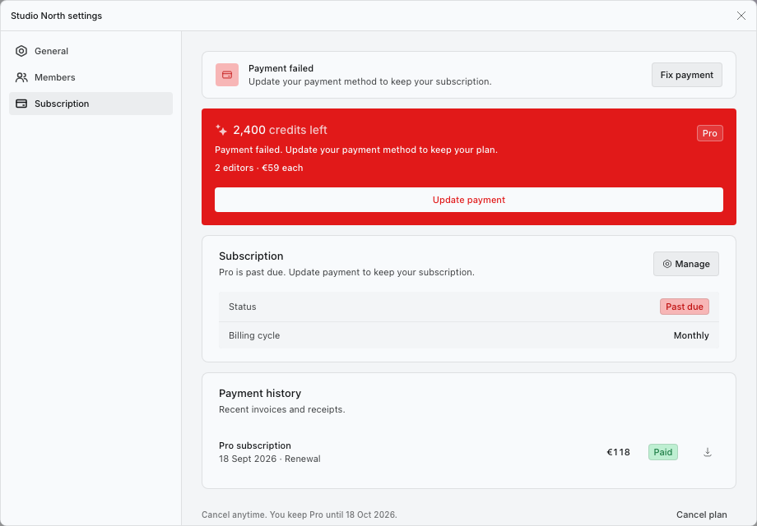Download the Pro subscription invoice
This screenshot has width=757, height=526.
click(708, 452)
